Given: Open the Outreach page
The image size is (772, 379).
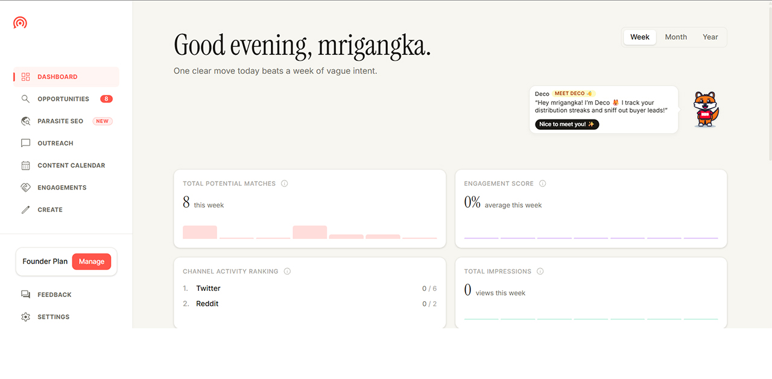Looking at the screenshot, I should click(66, 143).
